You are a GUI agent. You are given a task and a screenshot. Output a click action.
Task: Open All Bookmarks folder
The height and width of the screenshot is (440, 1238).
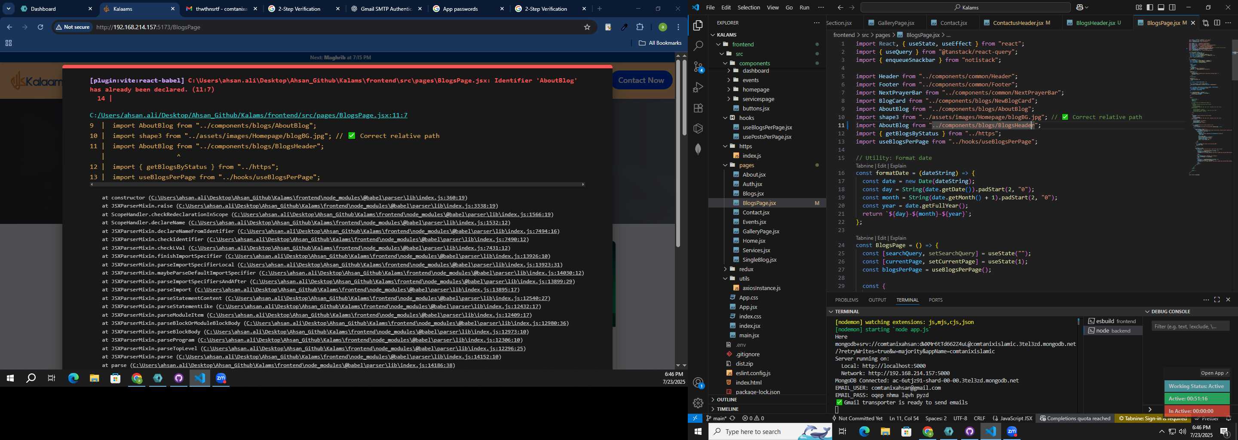pos(660,43)
